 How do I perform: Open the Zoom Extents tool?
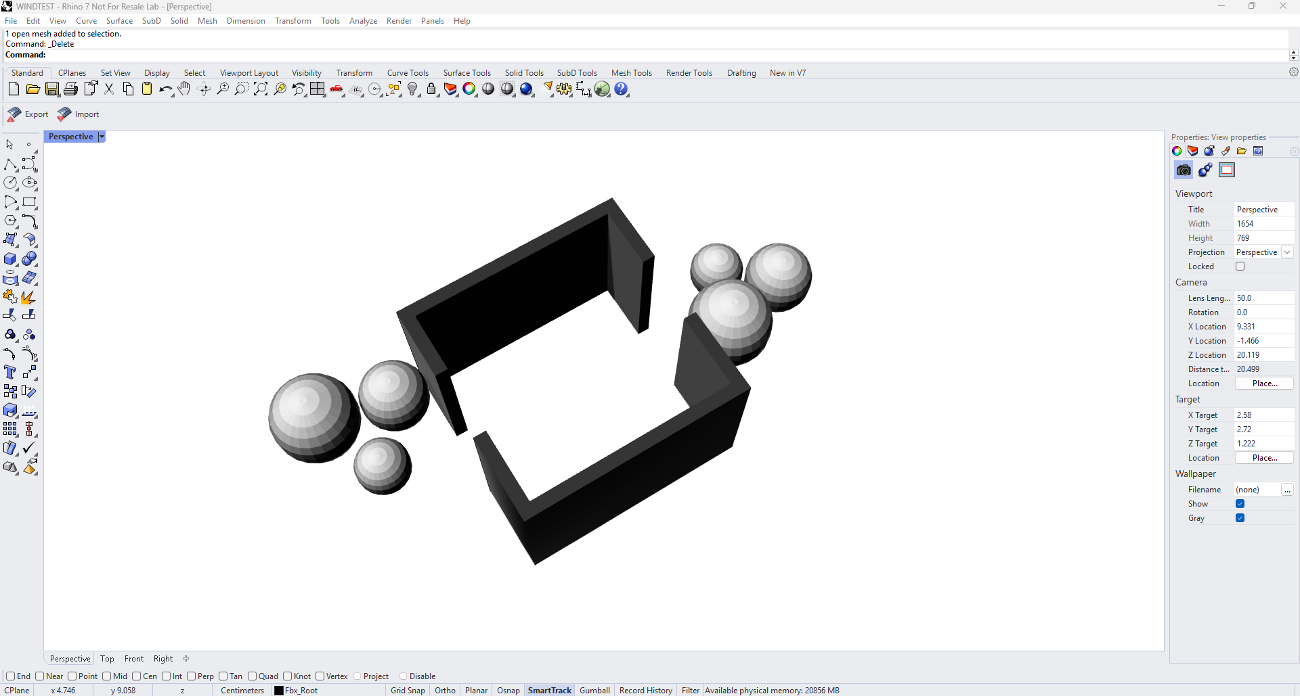pyautogui.click(x=261, y=89)
